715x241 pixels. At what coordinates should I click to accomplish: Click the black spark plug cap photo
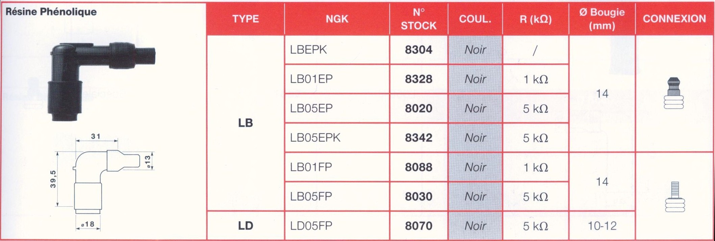pos(101,81)
